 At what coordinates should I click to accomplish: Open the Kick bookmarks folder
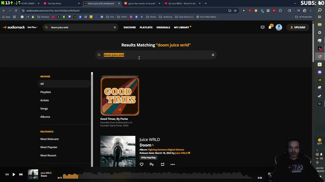click(x=110, y=17)
